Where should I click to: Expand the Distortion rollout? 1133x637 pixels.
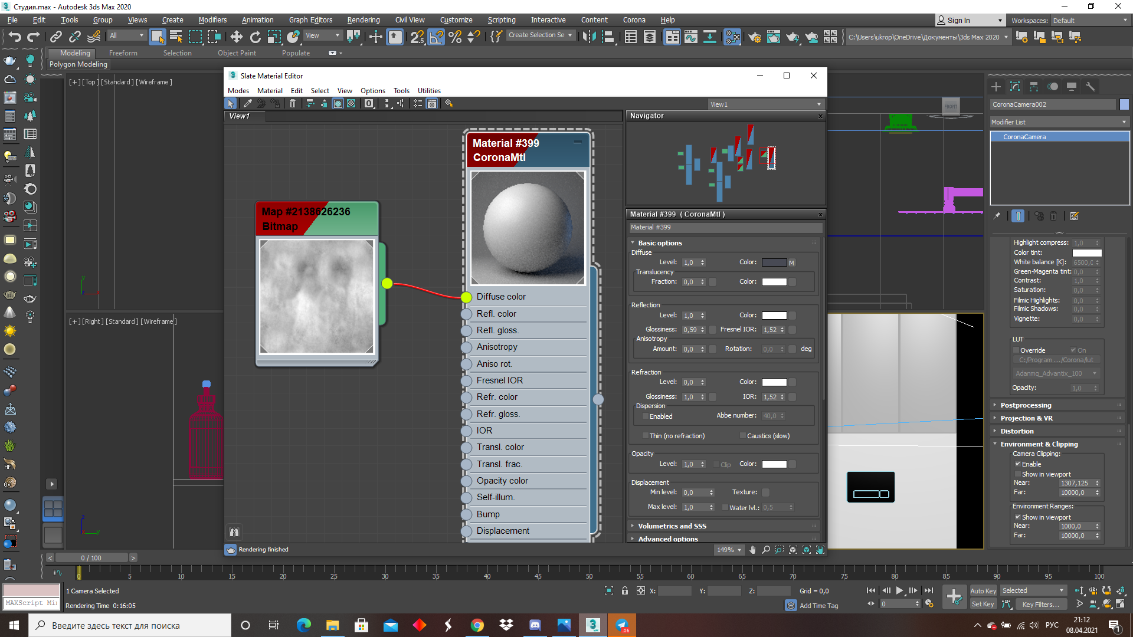click(x=1017, y=431)
